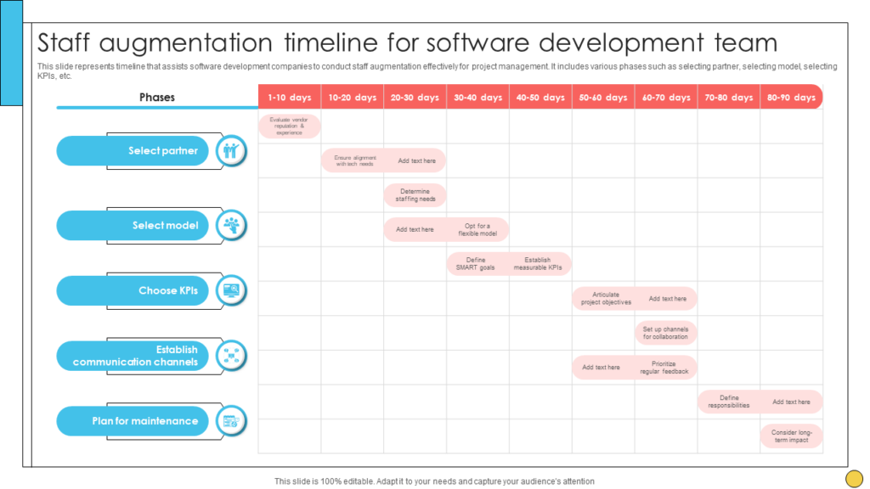Click the 50-60 days column header
The width and height of the screenshot is (870, 489).
click(x=603, y=97)
